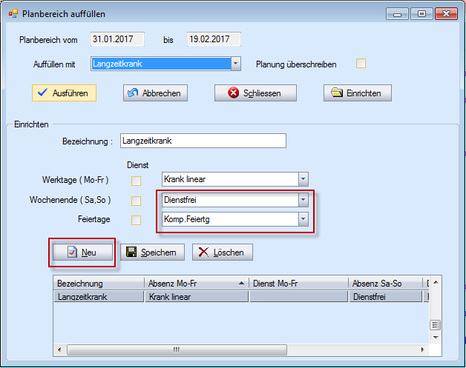The image size is (466, 368).
Task: Click the Planbereich vom date field 31.01.2017
Action: coord(118,39)
